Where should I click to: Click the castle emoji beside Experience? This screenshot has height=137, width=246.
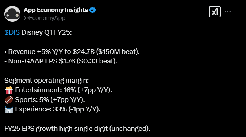(x=9, y=109)
